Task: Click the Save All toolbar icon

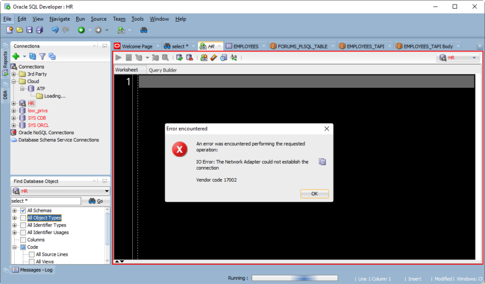Action: click(x=39, y=30)
